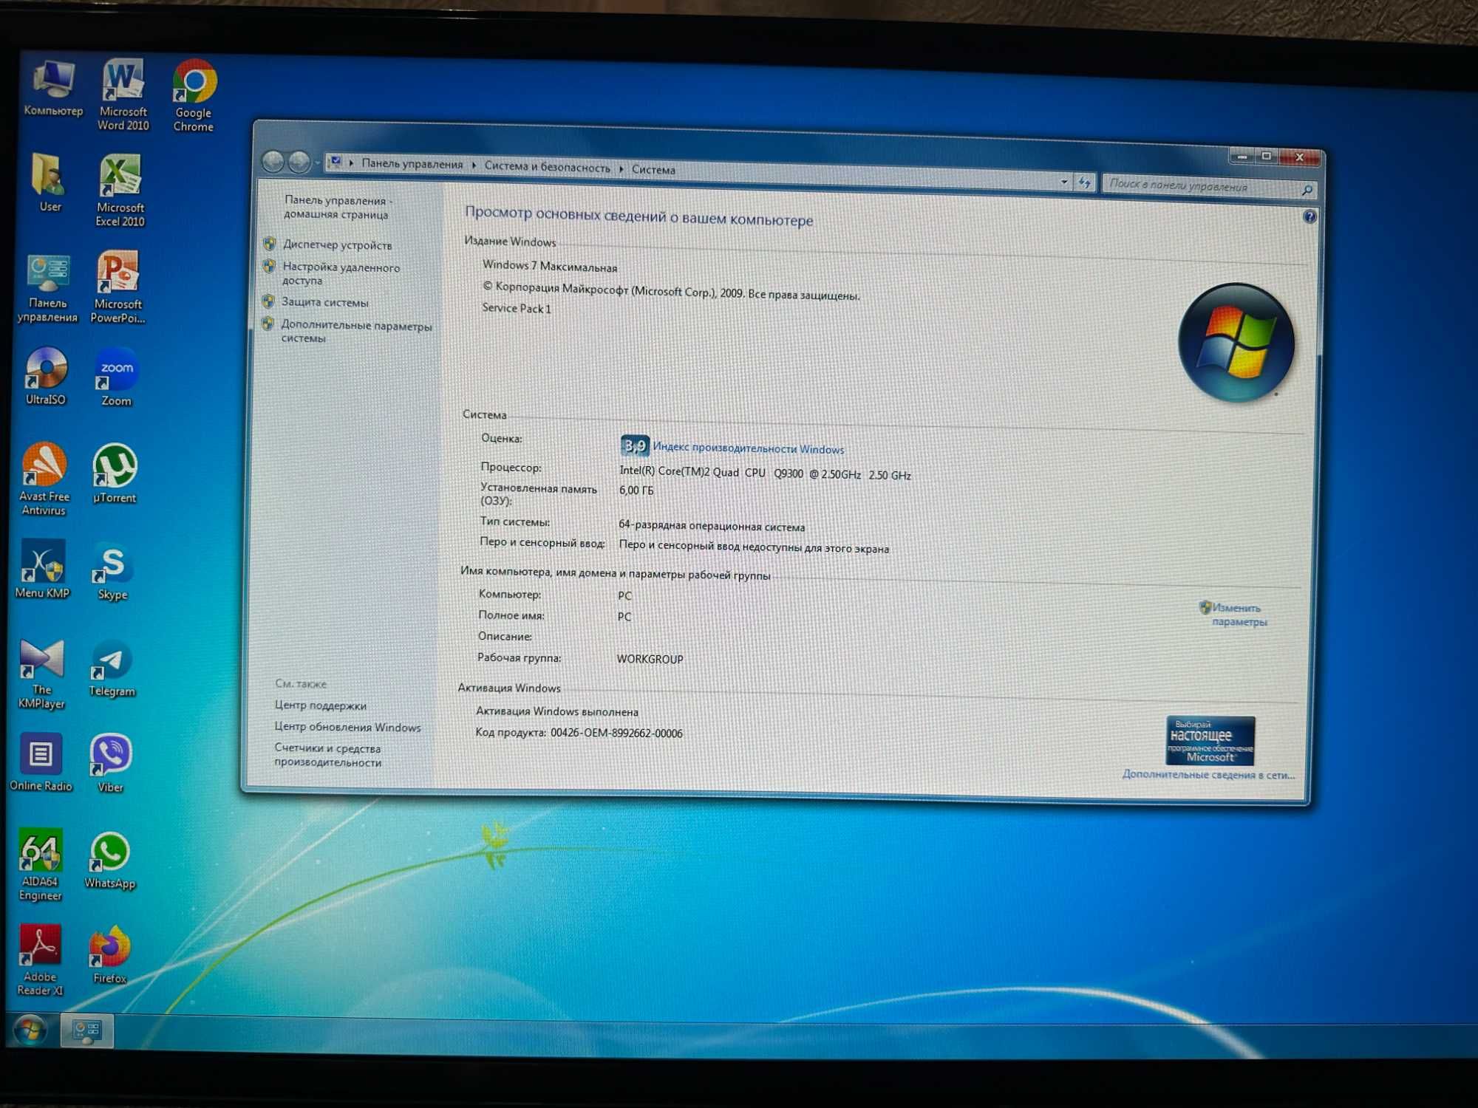Viewport: 1478px width, 1108px height.
Task: Open Индекс производительности Windows link
Action: [748, 448]
